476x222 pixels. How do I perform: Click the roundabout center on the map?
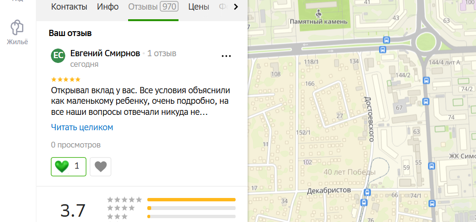coord(426,42)
